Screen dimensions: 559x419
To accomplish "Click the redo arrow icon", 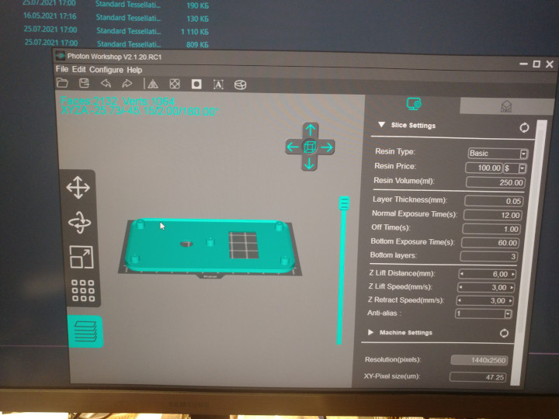I will pos(127,83).
